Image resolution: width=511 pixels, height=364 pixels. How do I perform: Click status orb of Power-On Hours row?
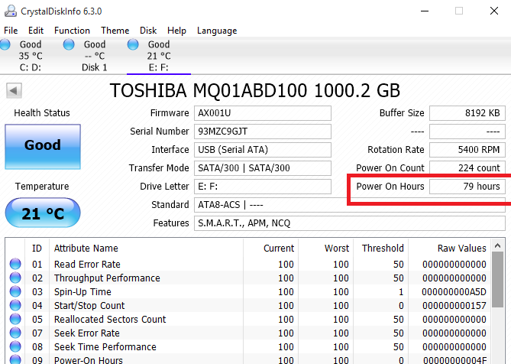[x=15, y=359]
